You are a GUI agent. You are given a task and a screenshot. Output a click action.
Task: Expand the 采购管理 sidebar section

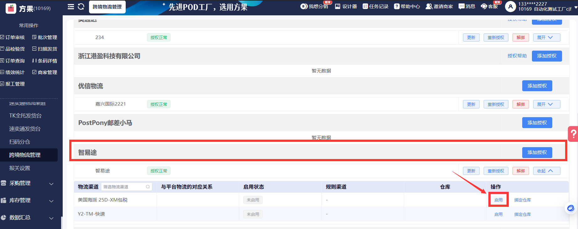29,183
